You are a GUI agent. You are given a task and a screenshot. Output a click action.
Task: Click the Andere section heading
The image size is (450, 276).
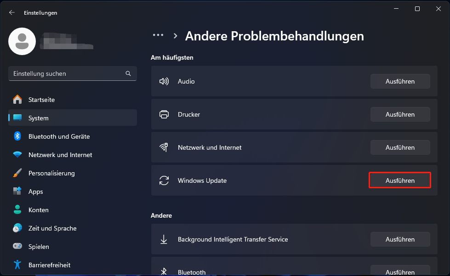[x=161, y=215]
